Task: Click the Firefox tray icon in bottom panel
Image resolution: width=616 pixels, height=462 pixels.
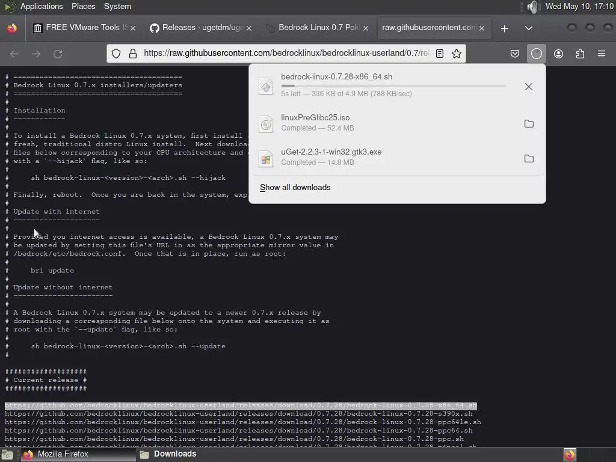Action: click(x=570, y=455)
